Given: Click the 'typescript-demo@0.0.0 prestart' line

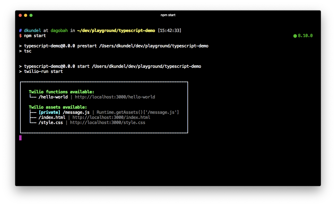Looking at the screenshot, I should [x=114, y=46].
